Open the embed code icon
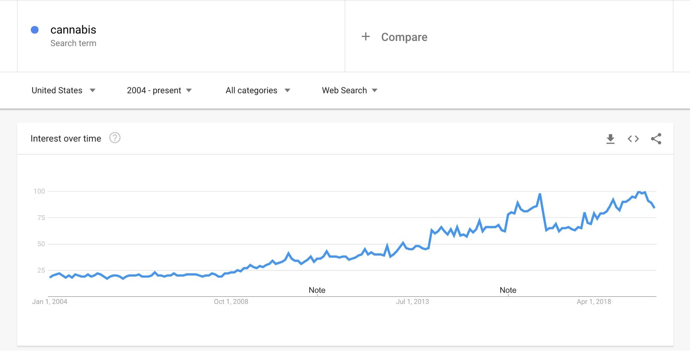690x351 pixels. pos(633,139)
